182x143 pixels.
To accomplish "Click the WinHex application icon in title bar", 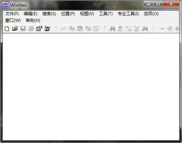I will point(6,5).
